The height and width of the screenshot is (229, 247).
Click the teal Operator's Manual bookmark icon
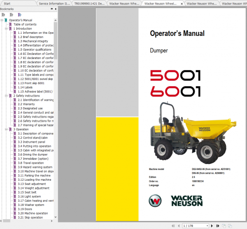coord(6,20)
